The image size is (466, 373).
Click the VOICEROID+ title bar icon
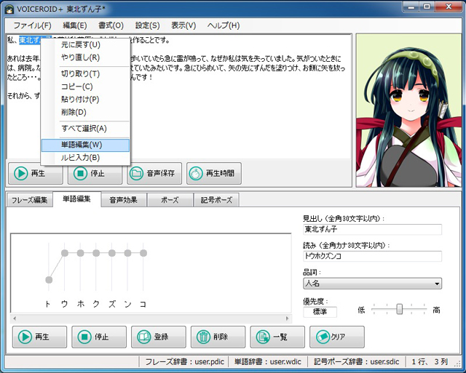[x=9, y=9]
